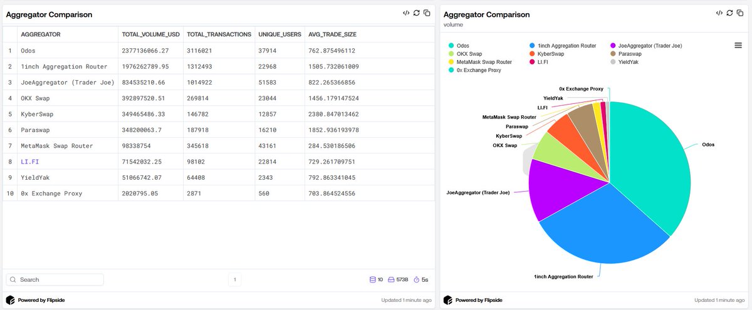Click the value 2380.847013462 avg trade size
The height and width of the screenshot is (310, 752).
(333, 114)
